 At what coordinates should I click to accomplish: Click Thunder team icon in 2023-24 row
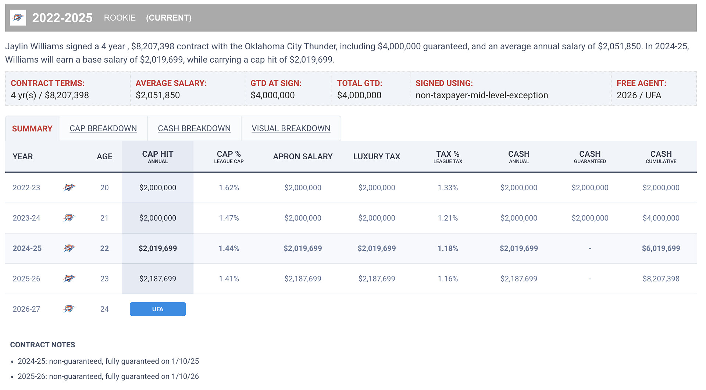(69, 218)
